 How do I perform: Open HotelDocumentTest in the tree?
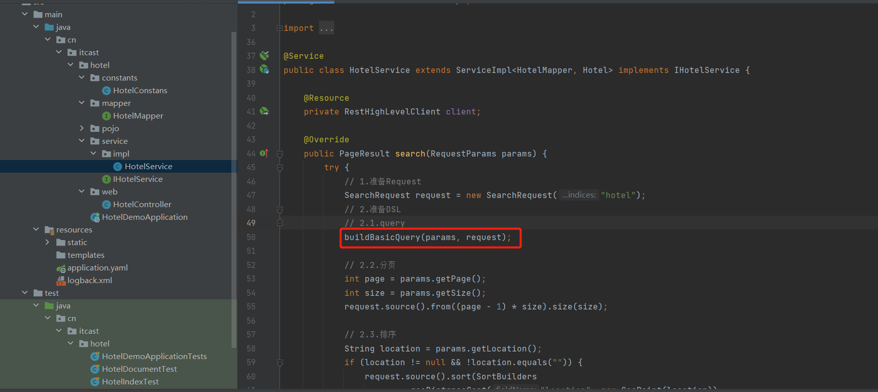[139, 369]
